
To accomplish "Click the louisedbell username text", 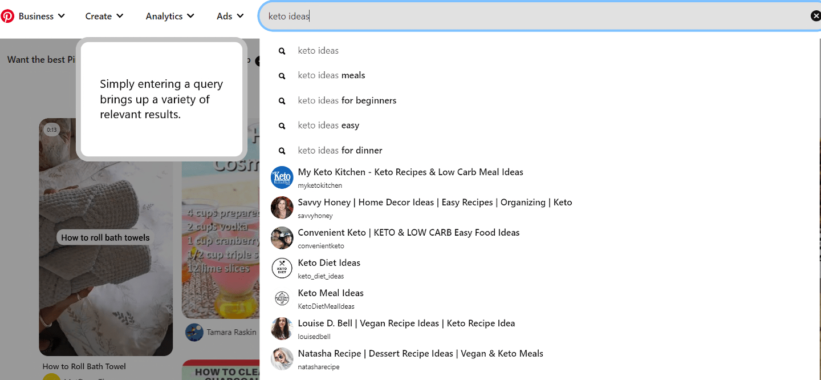I will [x=314, y=337].
